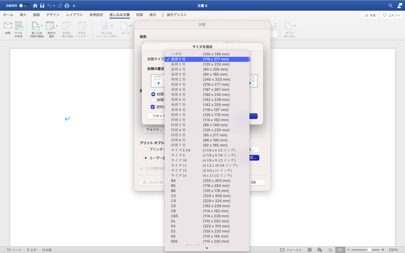
Task: Choose DL (110 x 220 mm) size
Action: (x=207, y=221)
